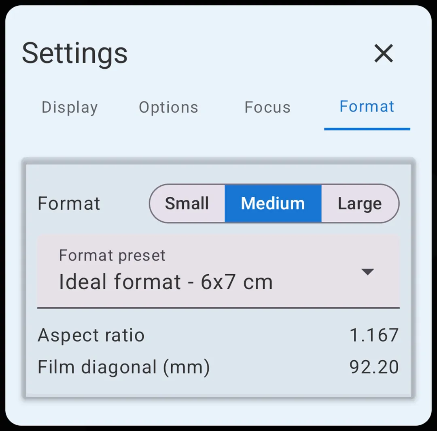Switch to the Display tab
437x431 pixels.
pyautogui.click(x=69, y=107)
